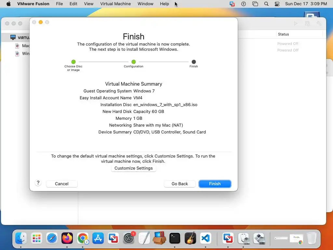Image resolution: width=333 pixels, height=250 pixels.
Task: Cancel the new virtual machine wizard
Action: click(61, 184)
